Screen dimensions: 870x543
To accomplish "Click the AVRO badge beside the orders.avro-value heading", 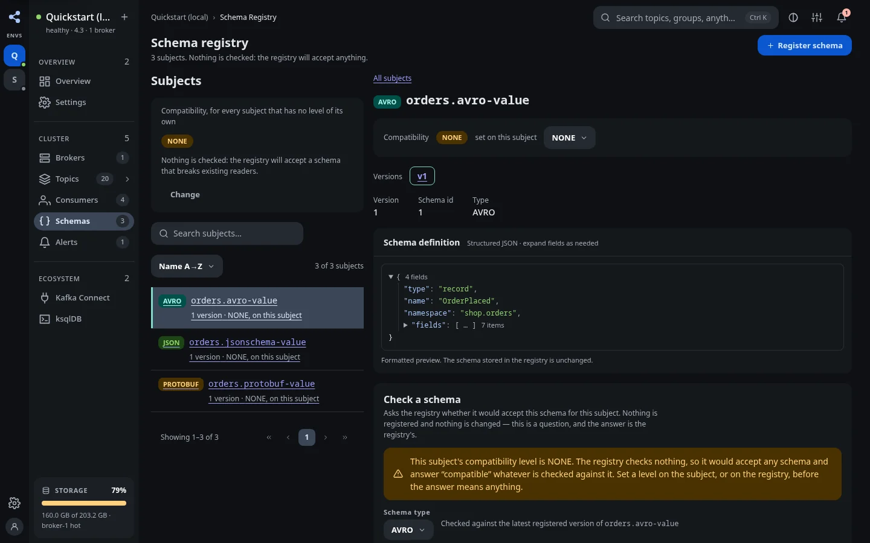I will 387,102.
